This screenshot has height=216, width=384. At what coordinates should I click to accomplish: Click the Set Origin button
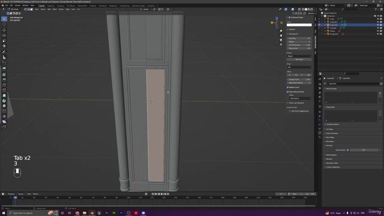tap(299, 59)
